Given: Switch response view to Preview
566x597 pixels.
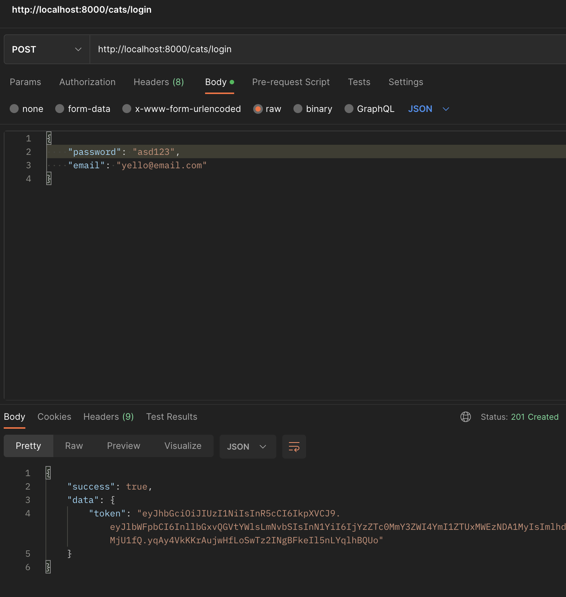Looking at the screenshot, I should (x=123, y=446).
